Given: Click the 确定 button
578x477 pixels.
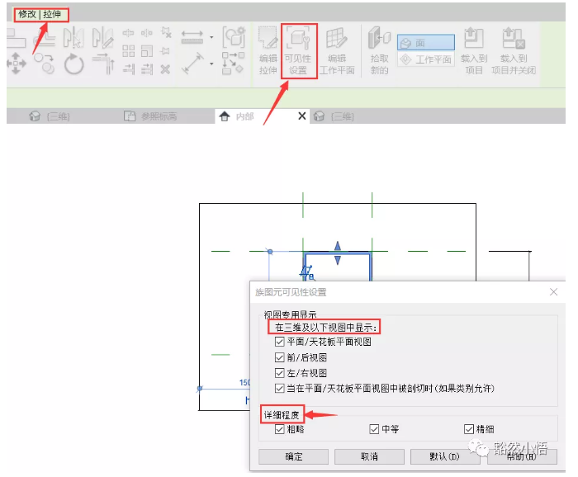Looking at the screenshot, I should click(x=293, y=456).
